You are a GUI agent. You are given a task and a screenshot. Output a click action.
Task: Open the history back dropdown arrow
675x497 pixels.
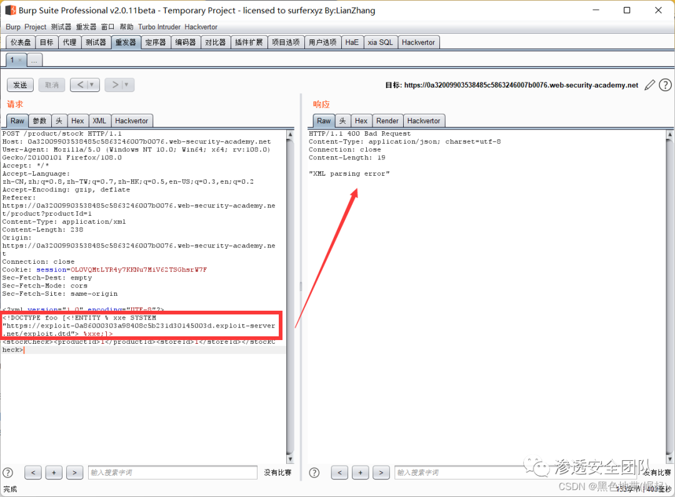(92, 85)
